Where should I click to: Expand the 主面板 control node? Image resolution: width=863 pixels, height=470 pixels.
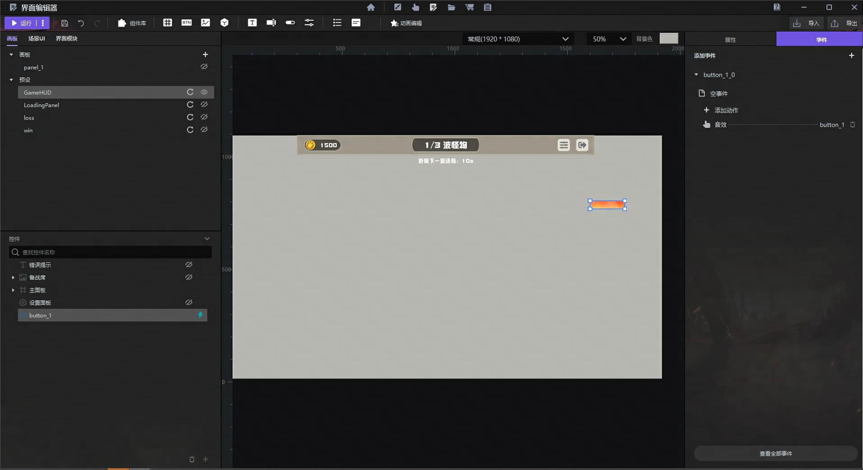13,290
